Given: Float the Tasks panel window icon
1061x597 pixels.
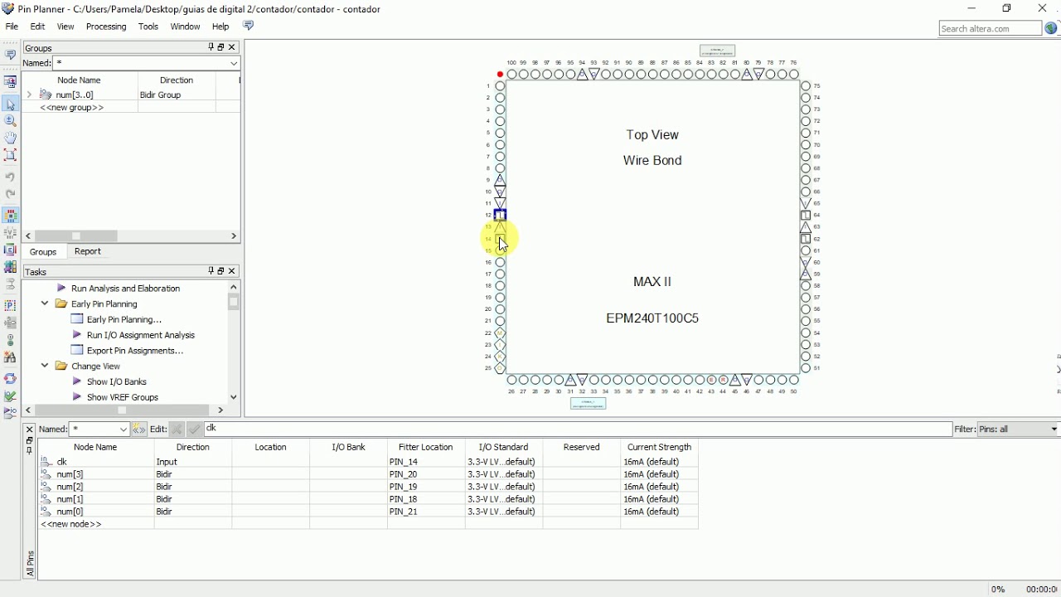Looking at the screenshot, I should [221, 271].
